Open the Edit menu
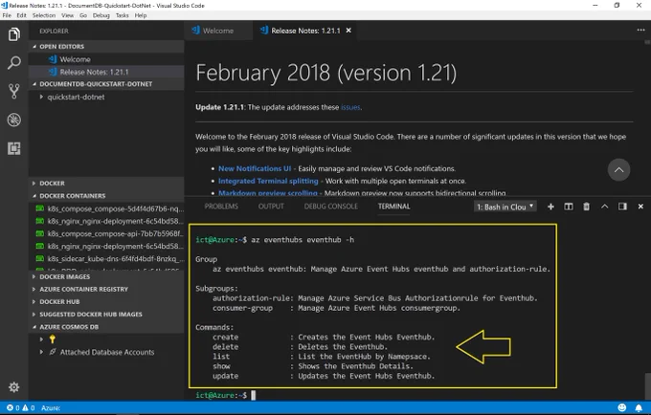The height and width of the screenshot is (415, 651). coord(22,15)
